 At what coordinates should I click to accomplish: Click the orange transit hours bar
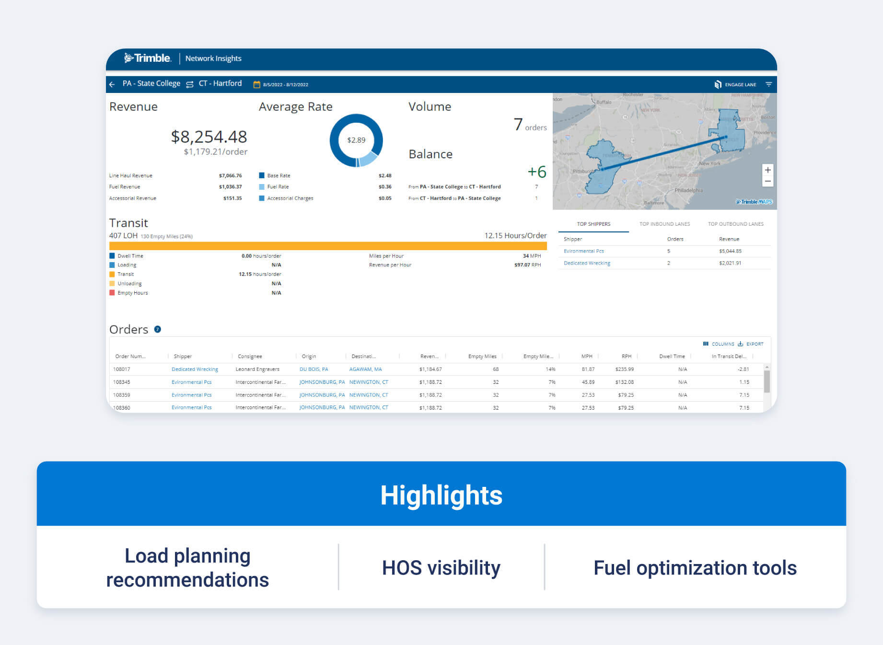pos(328,246)
